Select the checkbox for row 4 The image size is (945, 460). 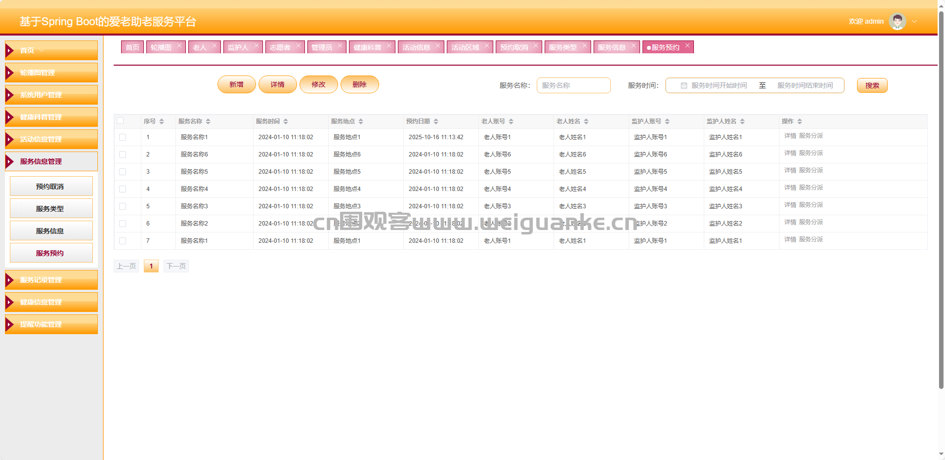point(123,189)
